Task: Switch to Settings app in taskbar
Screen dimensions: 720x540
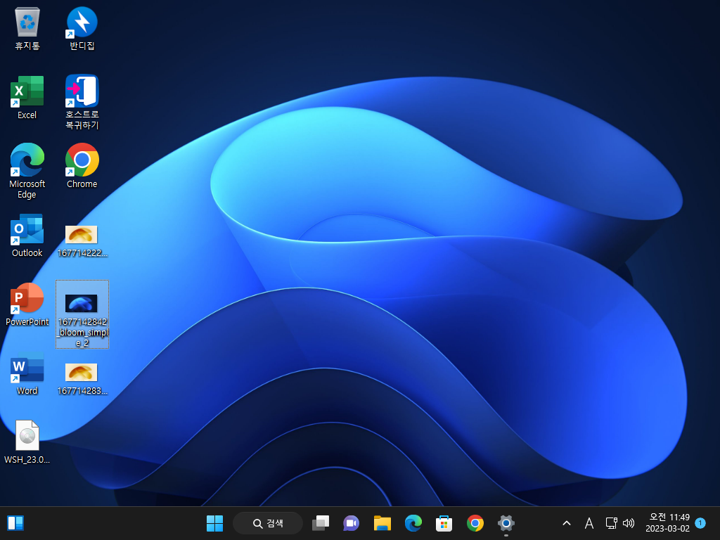Action: pos(506,523)
